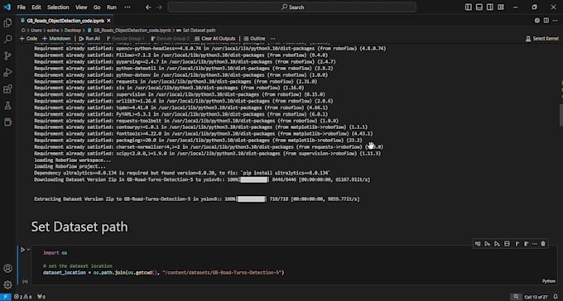Click second execute group flag in cell toolbar

(526, 244)
